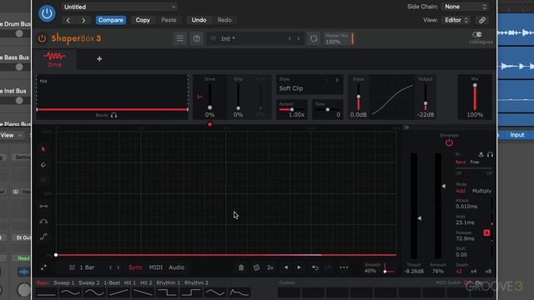This screenshot has height=300, width=534.
Task: Click the Undo button
Action: coord(199,20)
